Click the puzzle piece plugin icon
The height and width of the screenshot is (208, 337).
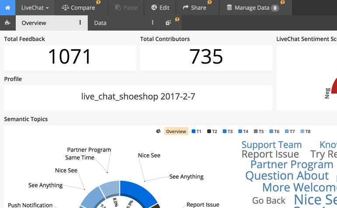pos(7,23)
